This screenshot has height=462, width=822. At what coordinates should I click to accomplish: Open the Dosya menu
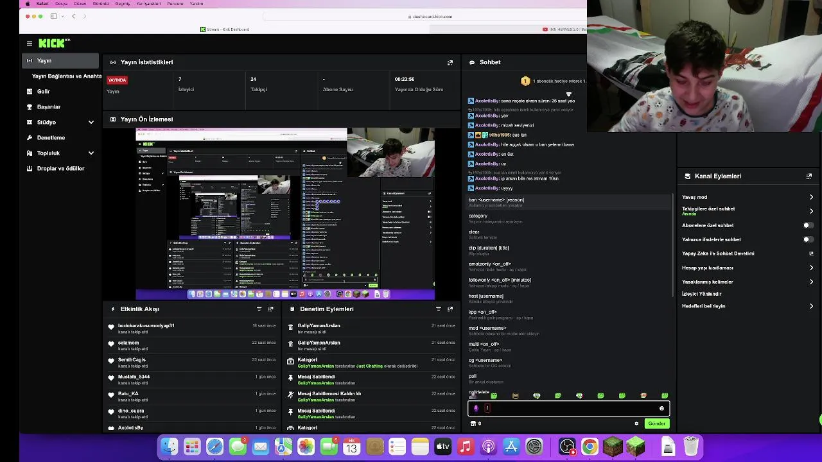click(61, 4)
